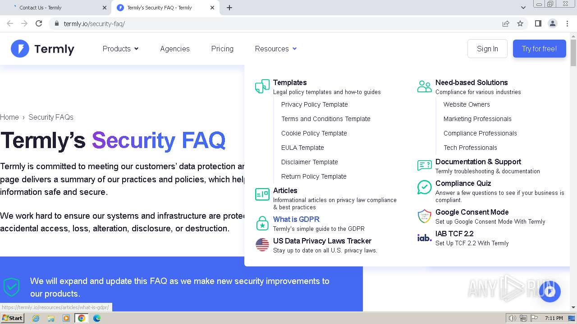This screenshot has width=577, height=324.
Task: Click the Home breadcrumb link
Action: coord(9,117)
